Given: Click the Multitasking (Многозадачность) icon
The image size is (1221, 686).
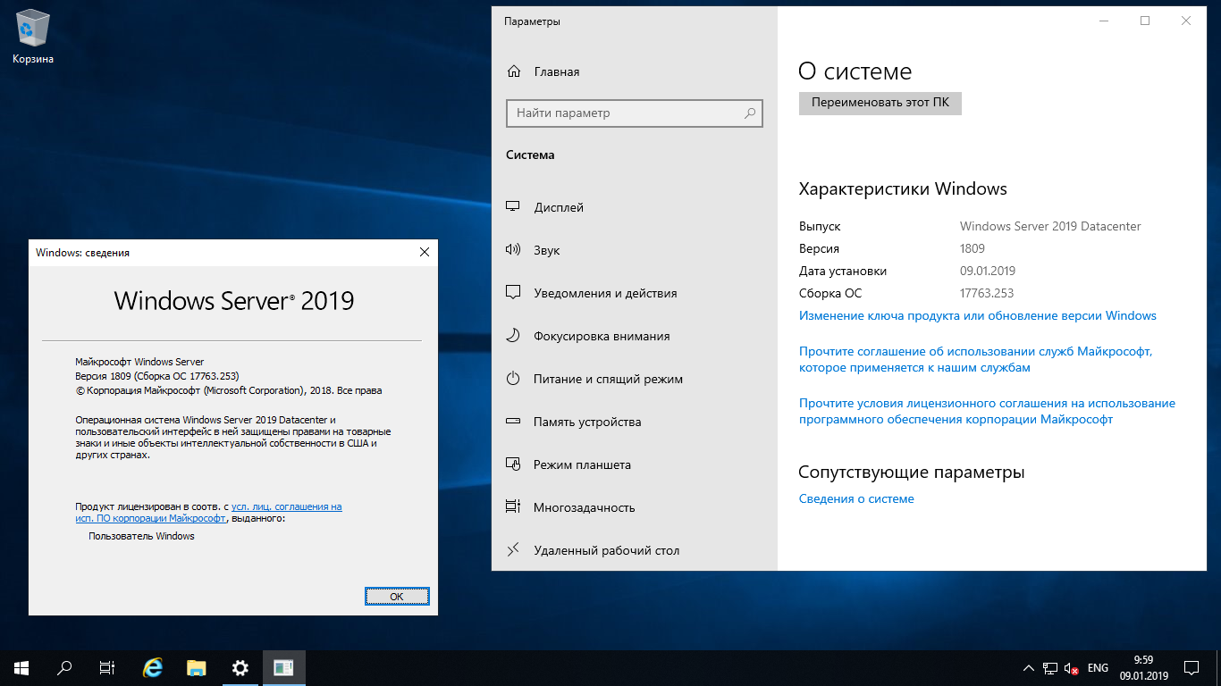Looking at the screenshot, I should (513, 507).
